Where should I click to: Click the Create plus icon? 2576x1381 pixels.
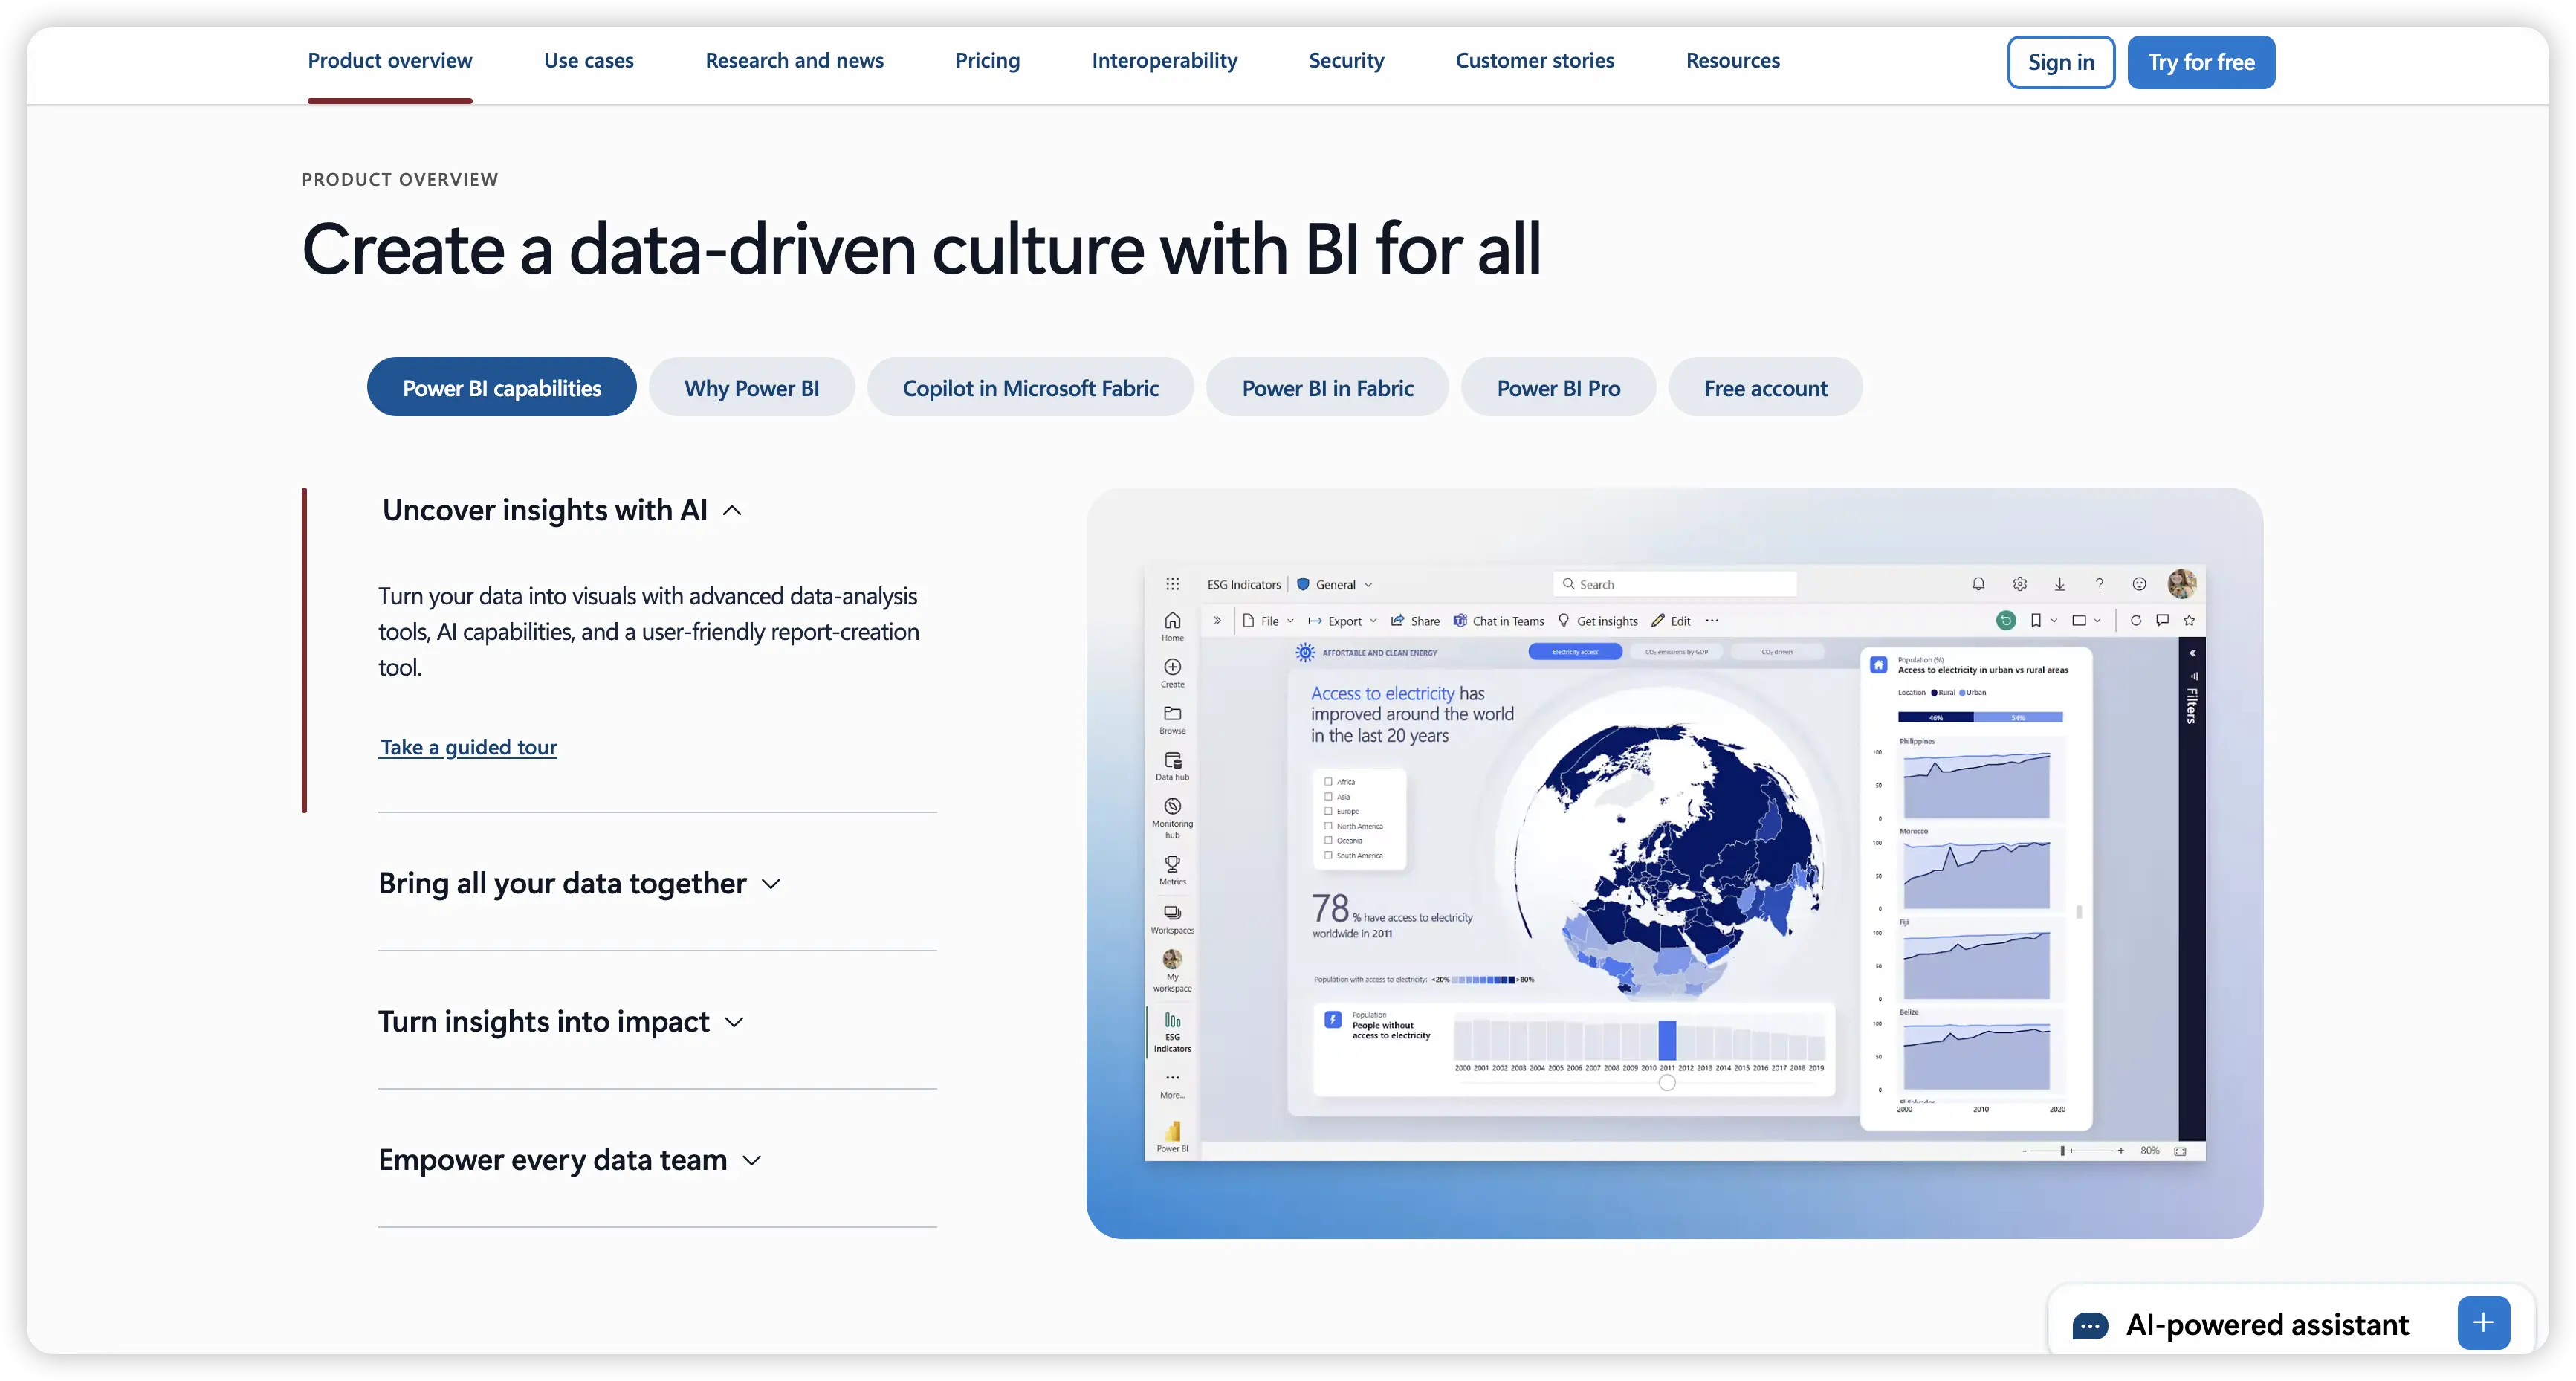pos(1172,667)
